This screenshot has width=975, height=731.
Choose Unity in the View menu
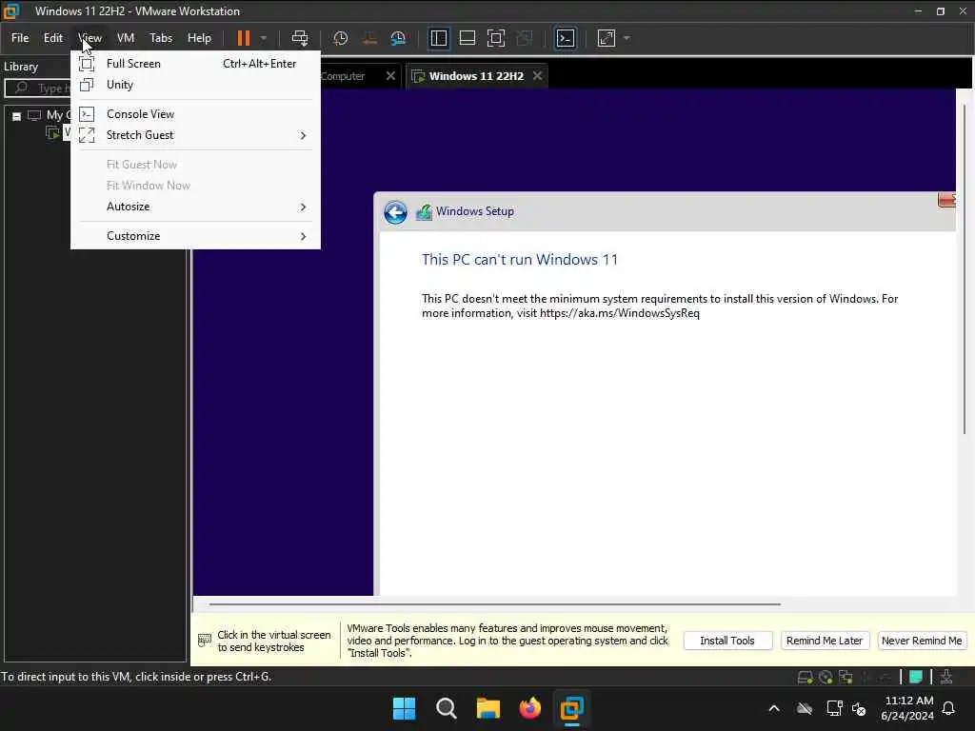(x=195, y=85)
